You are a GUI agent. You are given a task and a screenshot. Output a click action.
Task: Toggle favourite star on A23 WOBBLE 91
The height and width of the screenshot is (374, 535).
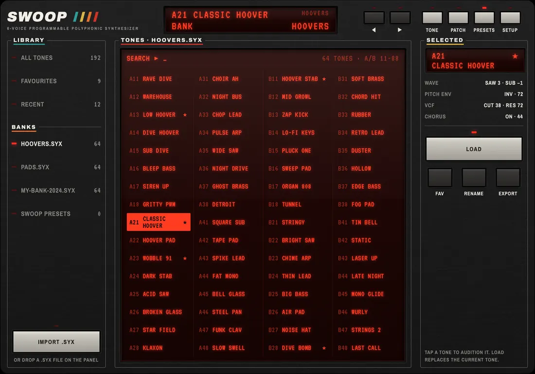pos(185,258)
